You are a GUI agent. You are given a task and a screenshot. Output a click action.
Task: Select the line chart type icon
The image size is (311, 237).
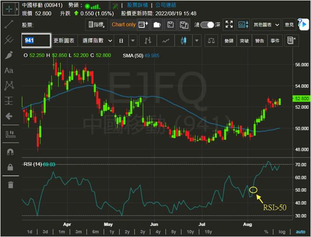pyautogui.click(x=165, y=40)
